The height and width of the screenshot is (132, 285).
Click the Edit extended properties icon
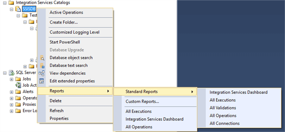(x=42, y=81)
